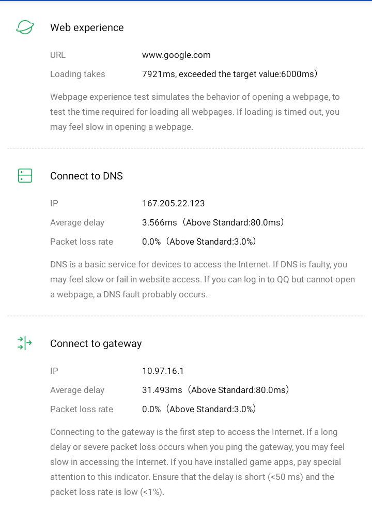
Task: Click the Connect to DNS server icon
Action: [x=25, y=176]
